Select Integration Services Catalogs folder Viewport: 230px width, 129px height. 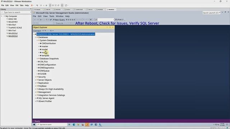click(52, 95)
